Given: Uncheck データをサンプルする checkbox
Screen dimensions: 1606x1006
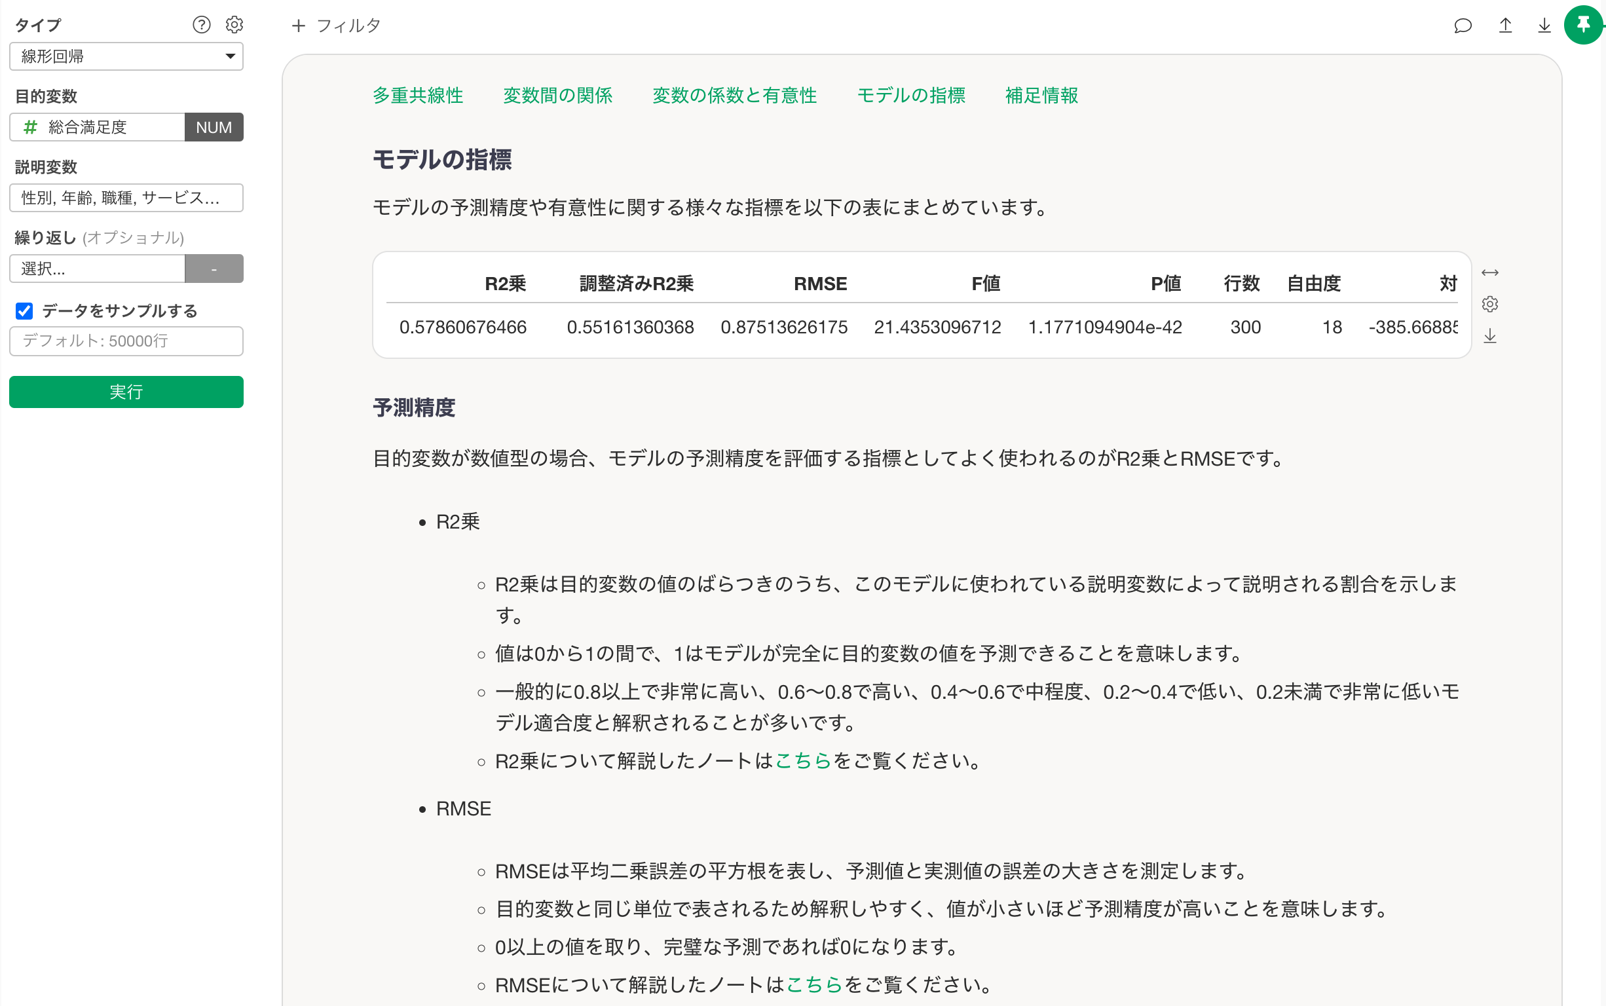Looking at the screenshot, I should click(24, 310).
